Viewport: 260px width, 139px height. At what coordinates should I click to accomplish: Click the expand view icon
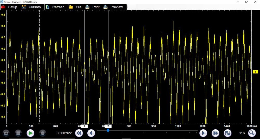coord(227,133)
